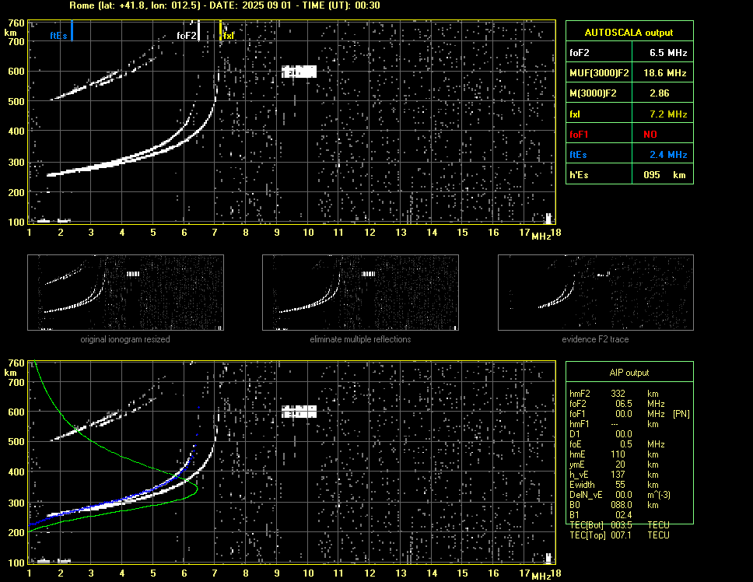Viewport: 753px width, 582px height.
Task: Click the M(3000)F2 label cell
Action: (x=599, y=93)
